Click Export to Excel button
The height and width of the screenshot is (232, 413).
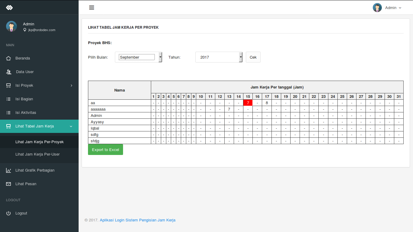[106, 150]
